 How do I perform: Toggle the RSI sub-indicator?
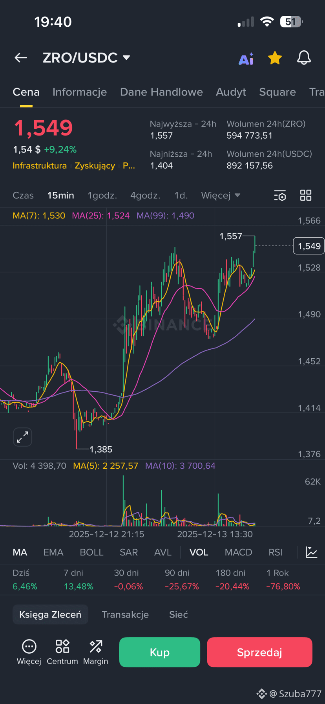(x=276, y=552)
